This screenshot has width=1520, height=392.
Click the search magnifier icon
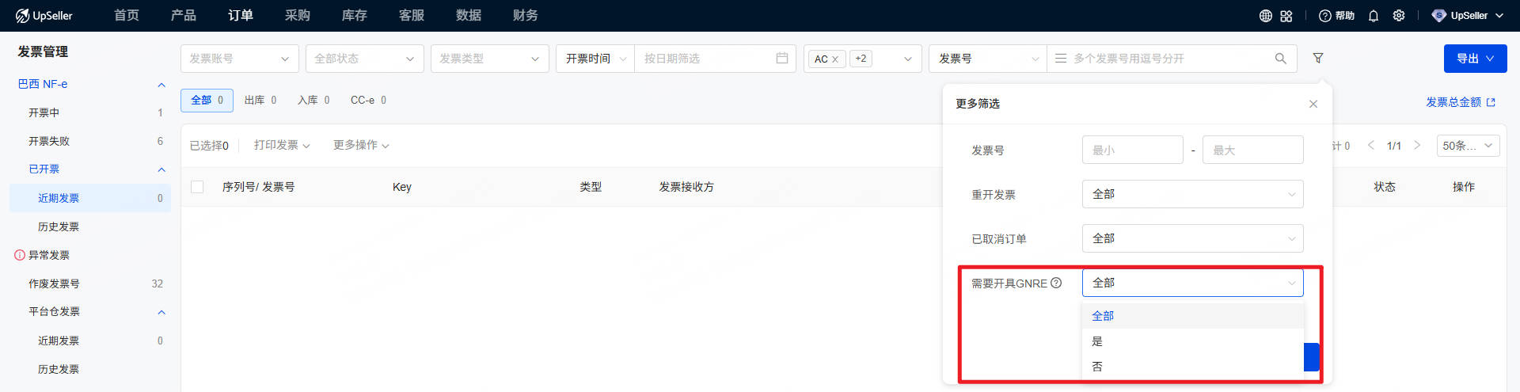click(x=1280, y=59)
